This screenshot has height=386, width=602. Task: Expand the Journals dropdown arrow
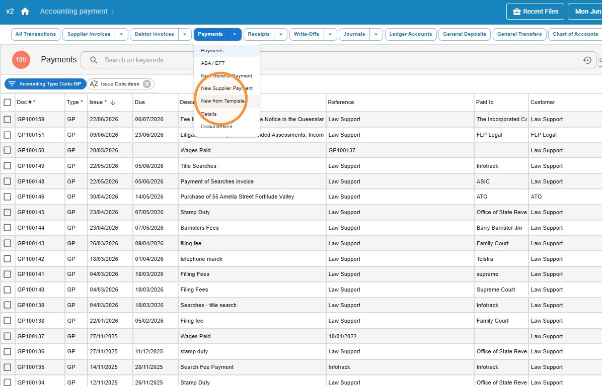point(377,34)
